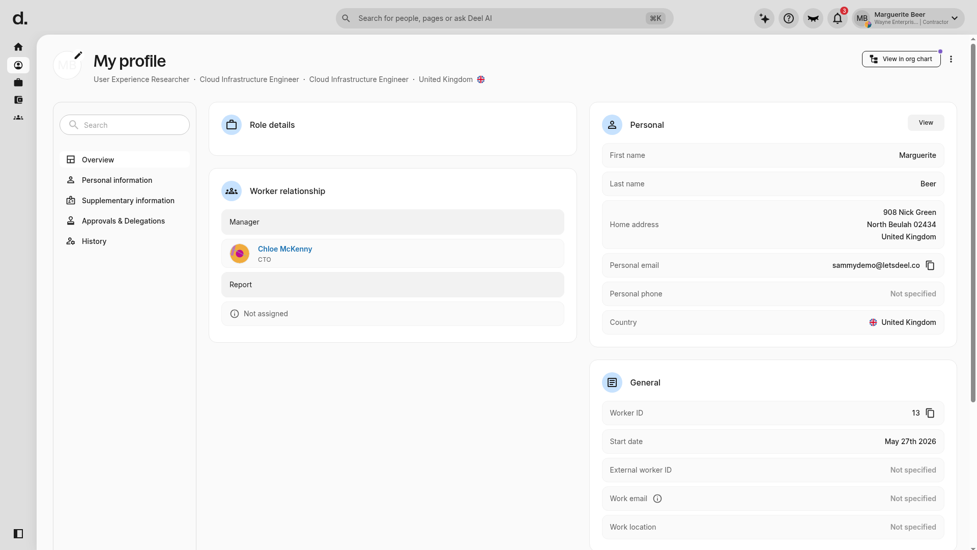The image size is (977, 550).
Task: Click Personal phone 'Not specified' value
Action: click(913, 294)
